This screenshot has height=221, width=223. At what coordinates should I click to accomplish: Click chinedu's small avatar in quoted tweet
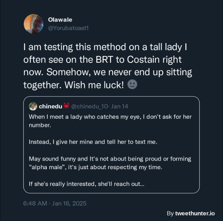click(33, 106)
